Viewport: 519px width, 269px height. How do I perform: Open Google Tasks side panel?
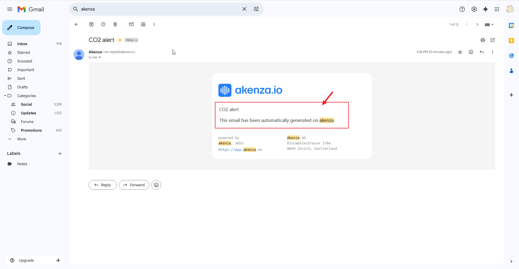(511, 56)
